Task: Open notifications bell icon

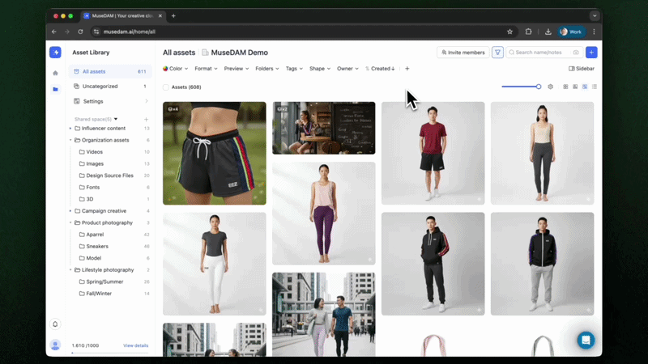Action: (x=55, y=324)
